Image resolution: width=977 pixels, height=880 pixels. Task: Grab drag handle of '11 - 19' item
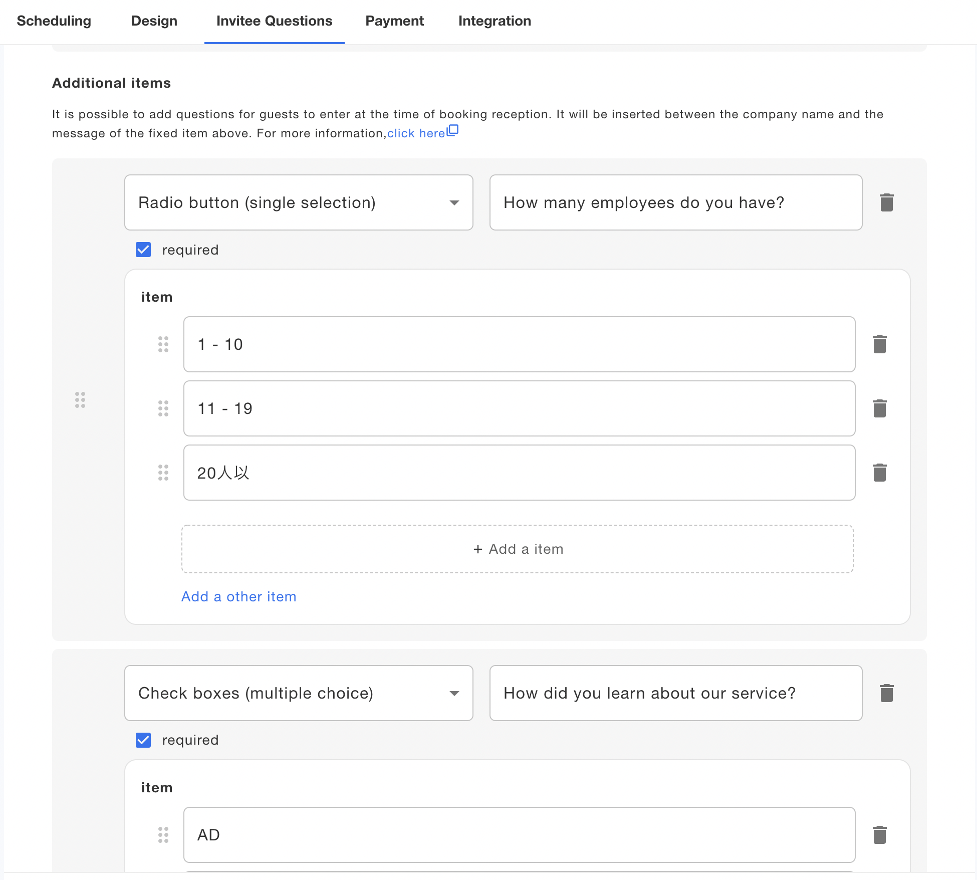coord(163,408)
